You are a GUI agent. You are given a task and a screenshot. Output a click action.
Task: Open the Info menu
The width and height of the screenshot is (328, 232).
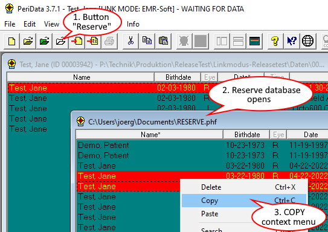click(133, 24)
